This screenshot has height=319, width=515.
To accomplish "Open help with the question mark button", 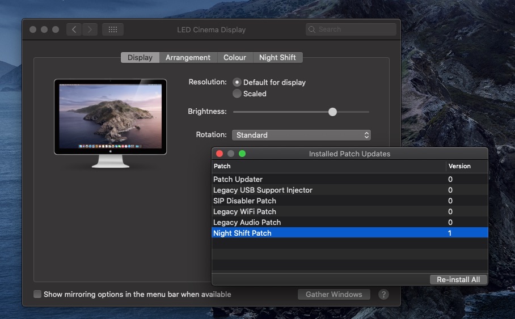I will (383, 295).
